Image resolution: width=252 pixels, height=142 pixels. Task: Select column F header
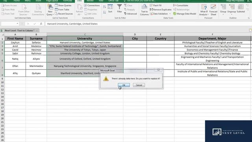[x=212, y=34]
